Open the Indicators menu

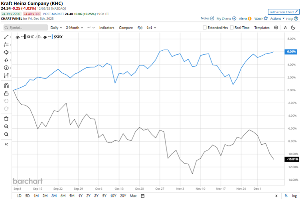coord(107,28)
